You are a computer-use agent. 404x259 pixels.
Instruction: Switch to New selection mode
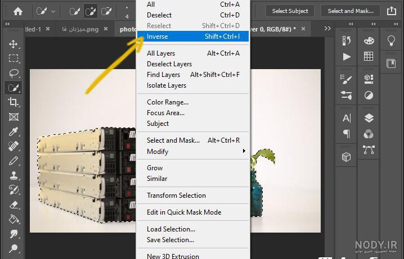(74, 11)
